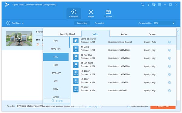Click 'Resolution: 640x480' text
Image resolution: width=182 pixels, height=113 pixels.
[x=118, y=90]
